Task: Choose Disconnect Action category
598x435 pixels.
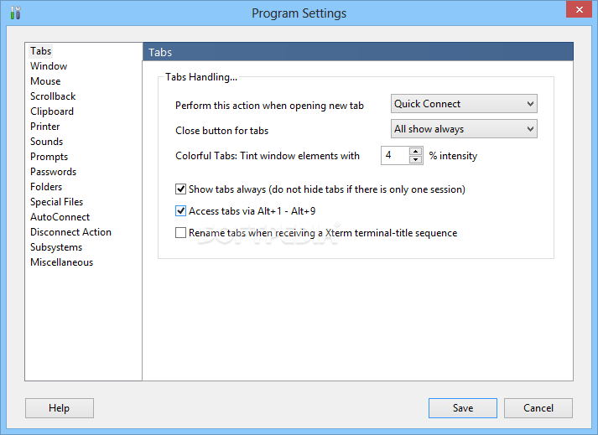Action: (x=71, y=232)
